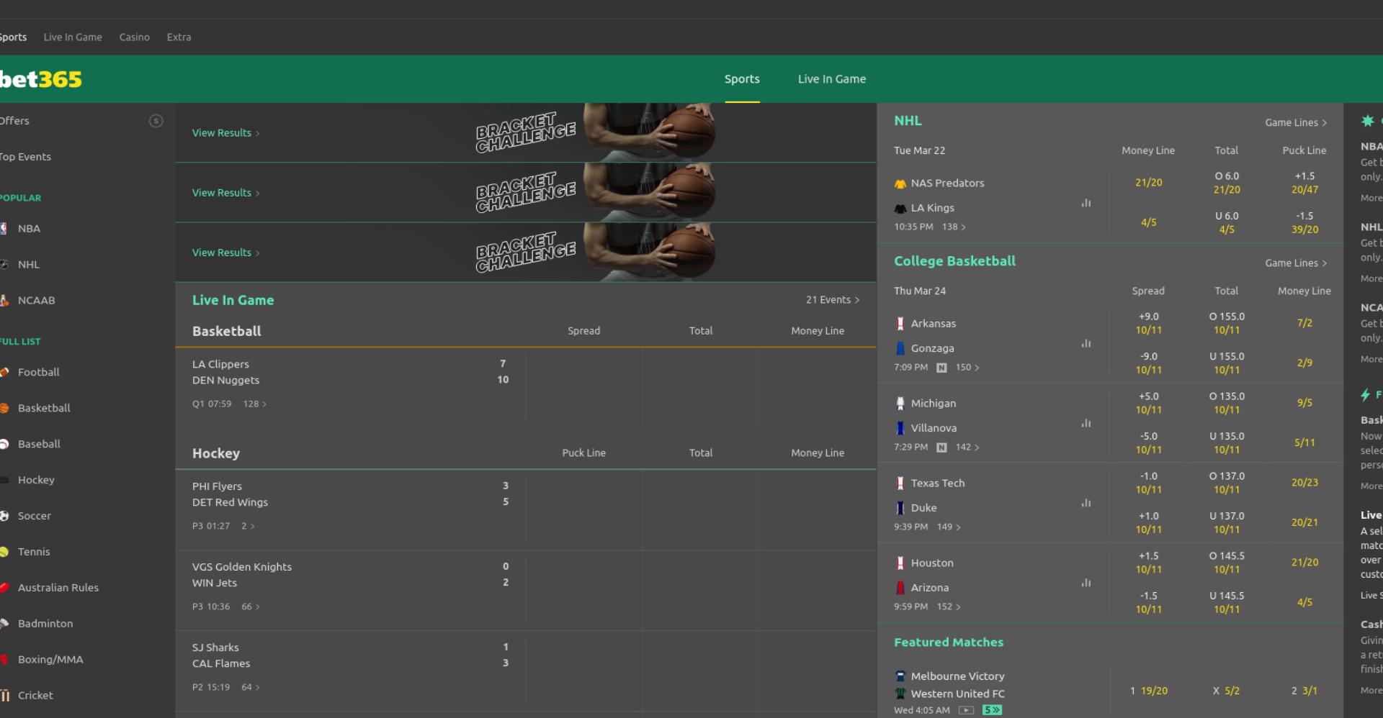This screenshot has height=718, width=1383.
Task: Click live stream icon for Melbourne Victory match
Action: click(967, 710)
